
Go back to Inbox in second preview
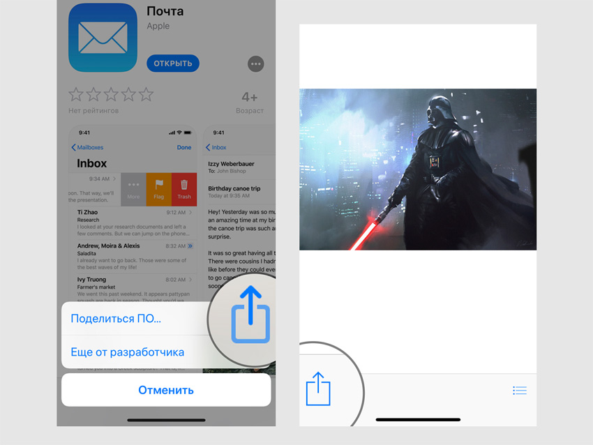tap(216, 147)
